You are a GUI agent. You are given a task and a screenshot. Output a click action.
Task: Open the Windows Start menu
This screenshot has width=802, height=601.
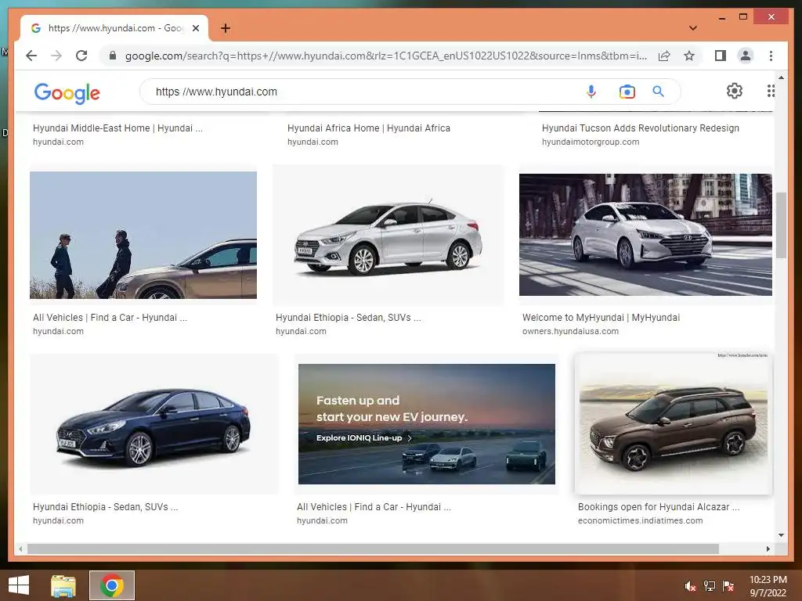pyautogui.click(x=19, y=585)
